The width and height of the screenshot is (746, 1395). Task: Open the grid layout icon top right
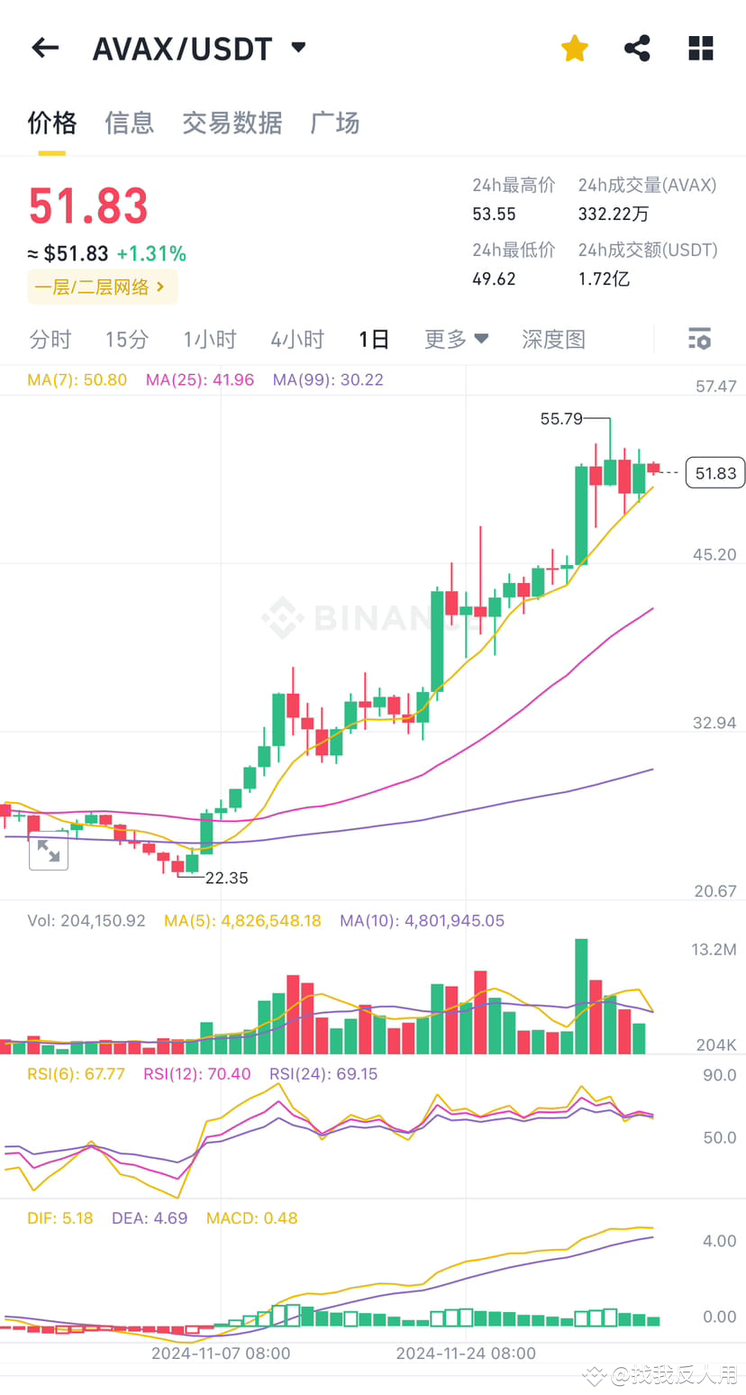coord(700,48)
